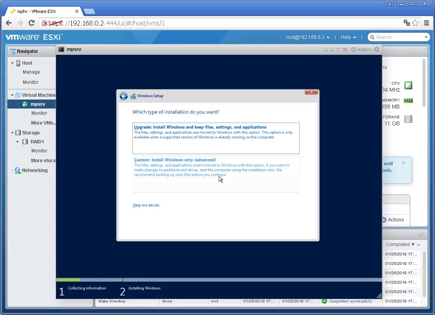435x315 pixels.
Task: Collapse the mpsrv tree node
Action: click(x=18, y=105)
